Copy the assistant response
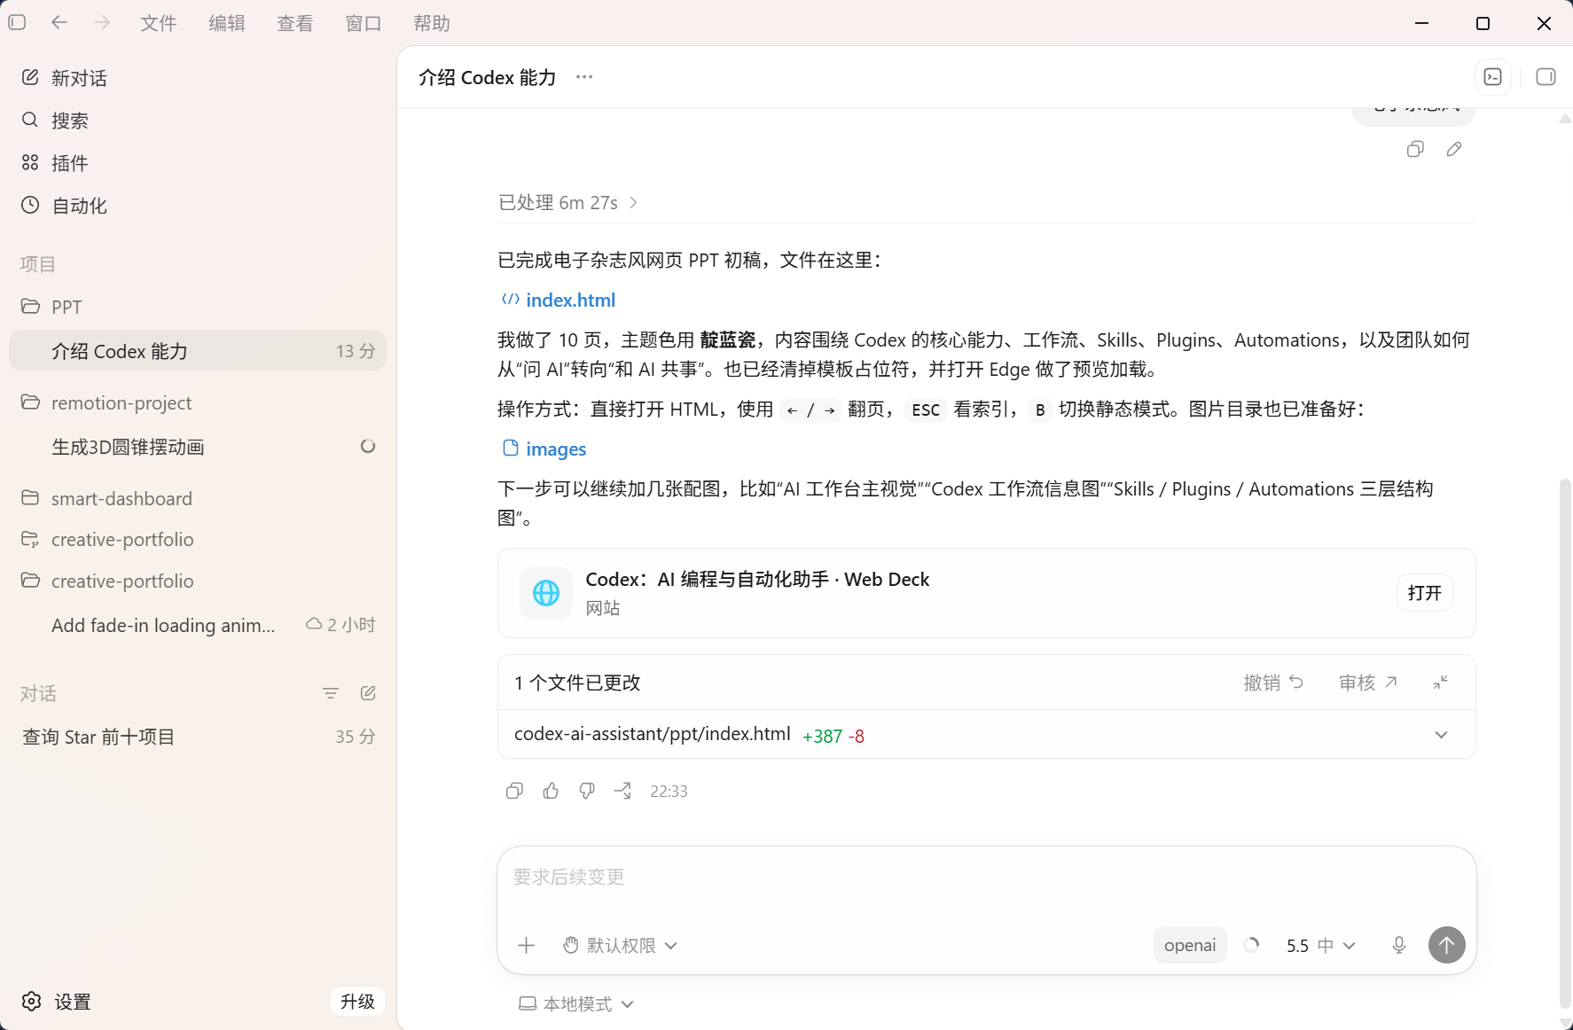This screenshot has height=1030, width=1573. click(x=514, y=791)
